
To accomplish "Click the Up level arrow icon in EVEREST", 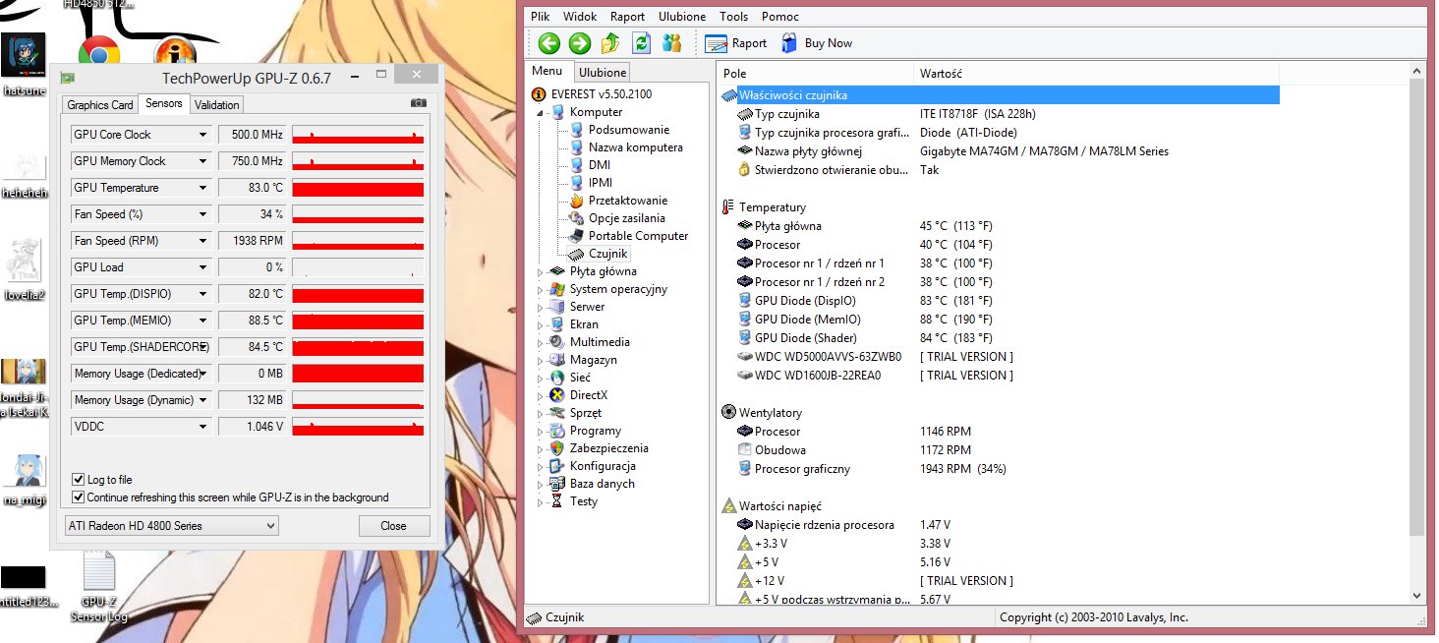I will click(610, 43).
